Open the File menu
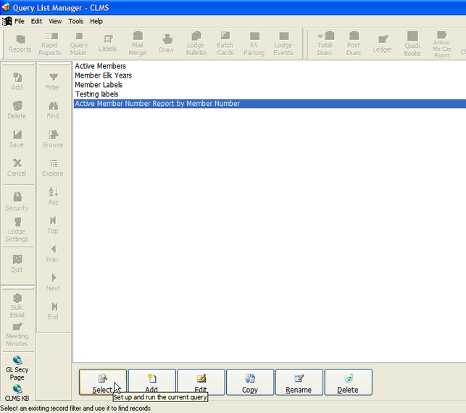This screenshot has height=413, width=466. (19, 21)
